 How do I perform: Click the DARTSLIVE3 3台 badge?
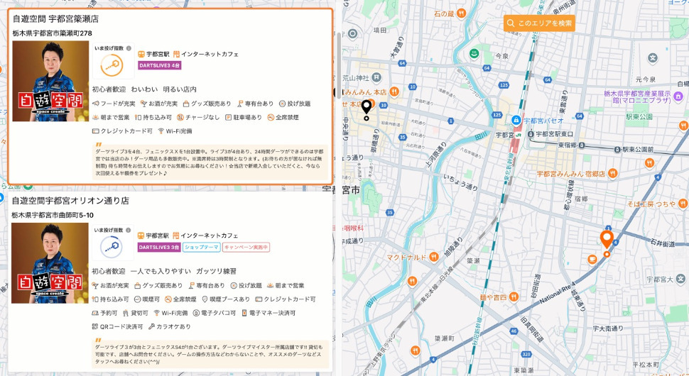(159, 247)
